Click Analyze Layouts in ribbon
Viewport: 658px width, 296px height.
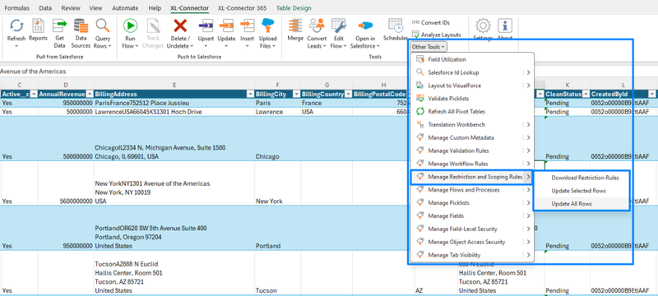pyautogui.click(x=437, y=35)
